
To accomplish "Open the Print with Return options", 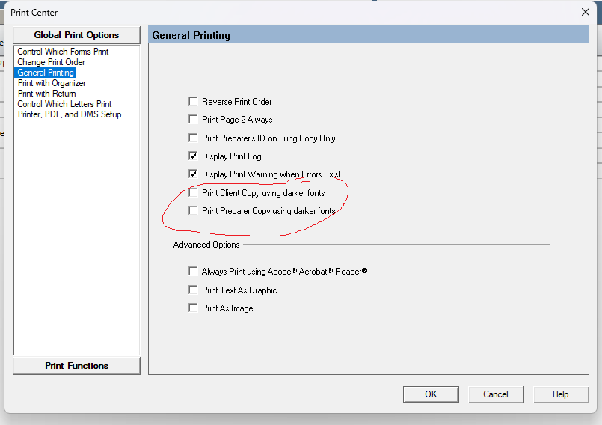I will tap(46, 94).
